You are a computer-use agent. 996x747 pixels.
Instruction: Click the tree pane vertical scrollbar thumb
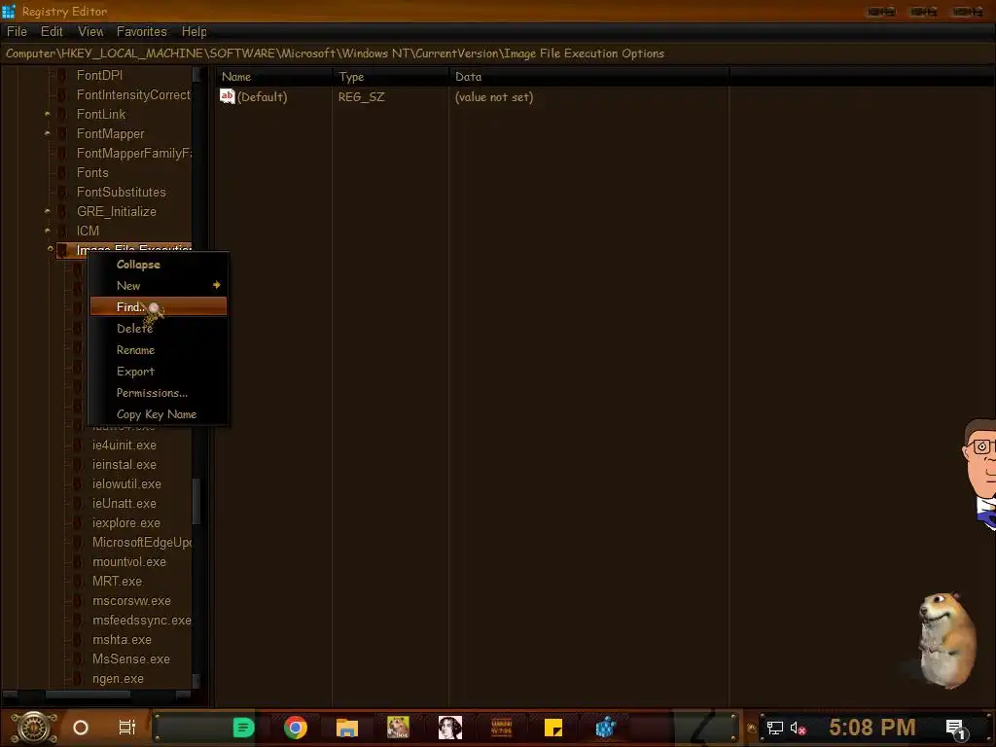click(x=196, y=501)
